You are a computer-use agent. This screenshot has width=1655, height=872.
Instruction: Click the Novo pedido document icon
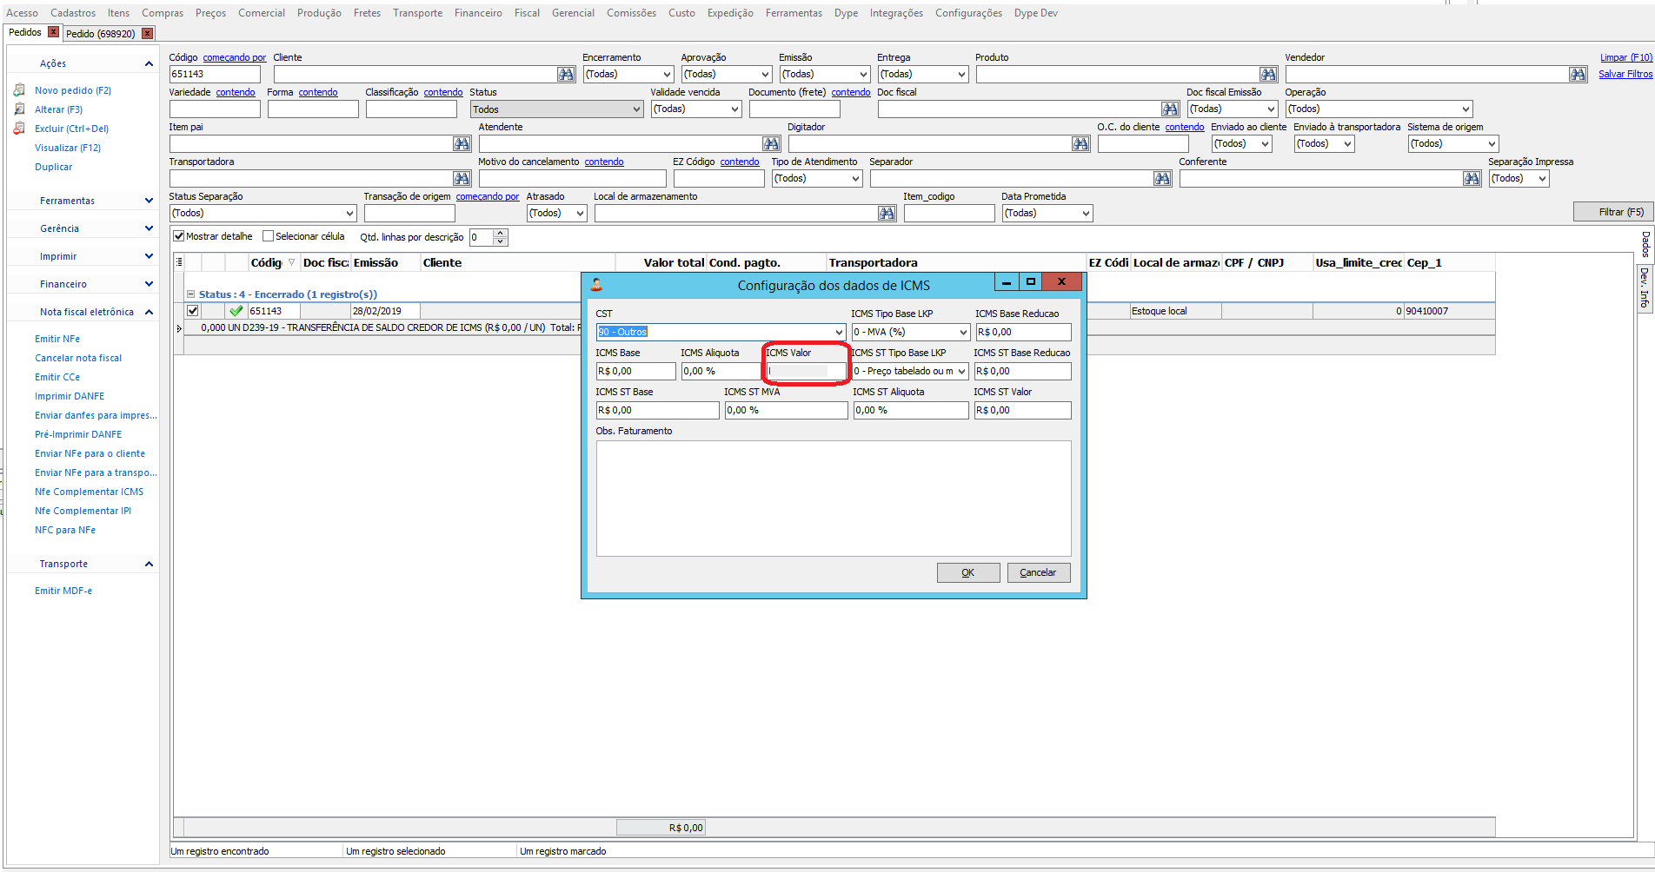(19, 90)
